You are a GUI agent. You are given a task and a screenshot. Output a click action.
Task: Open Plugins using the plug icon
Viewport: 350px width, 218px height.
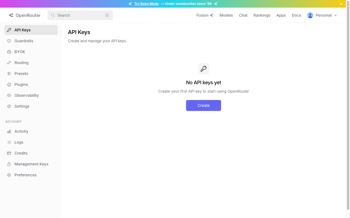click(x=9, y=84)
